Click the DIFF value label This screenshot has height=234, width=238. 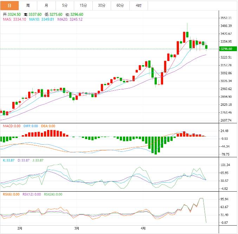click(x=31, y=126)
